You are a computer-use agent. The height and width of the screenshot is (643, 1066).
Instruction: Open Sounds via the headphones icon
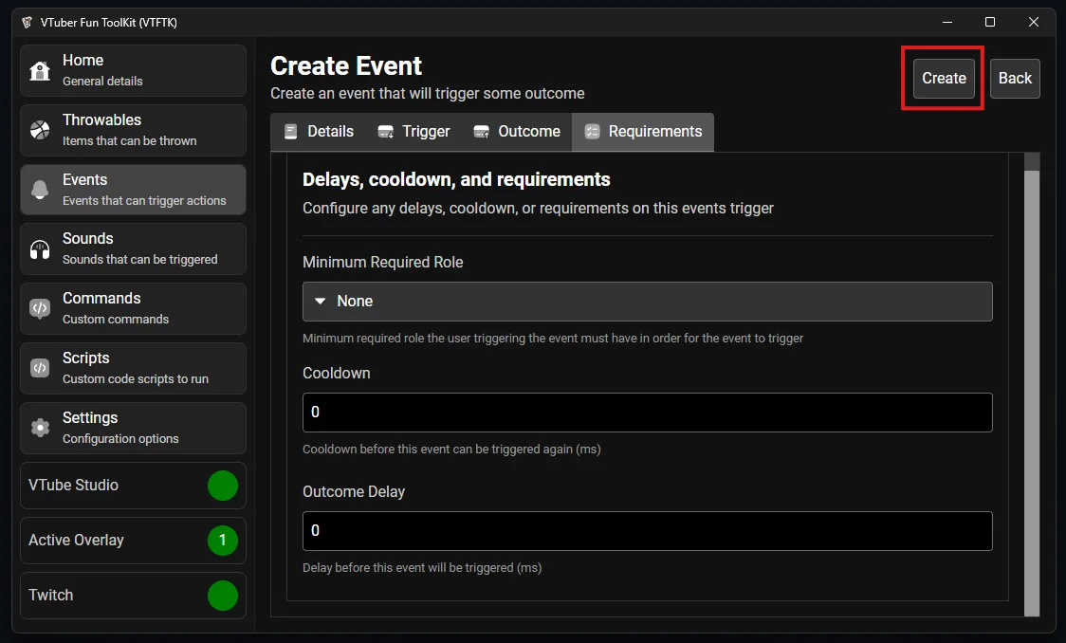(x=40, y=248)
